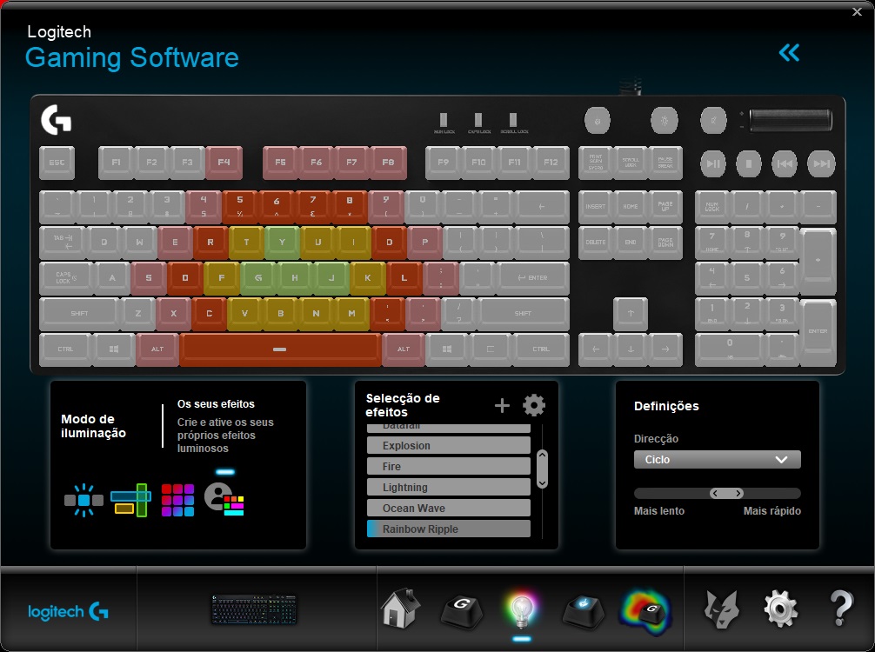Click the Print Screen key
875x652 pixels.
pos(596,163)
